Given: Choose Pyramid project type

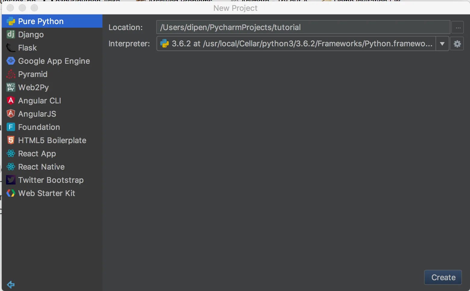Looking at the screenshot, I should pos(52,74).
